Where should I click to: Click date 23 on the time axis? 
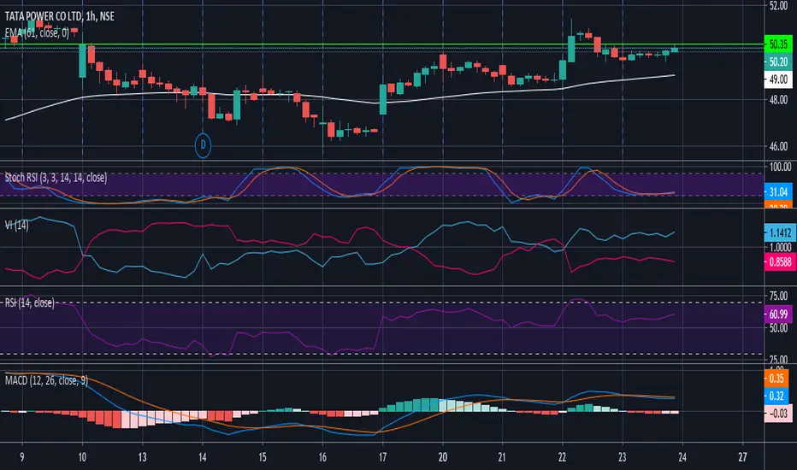point(623,457)
